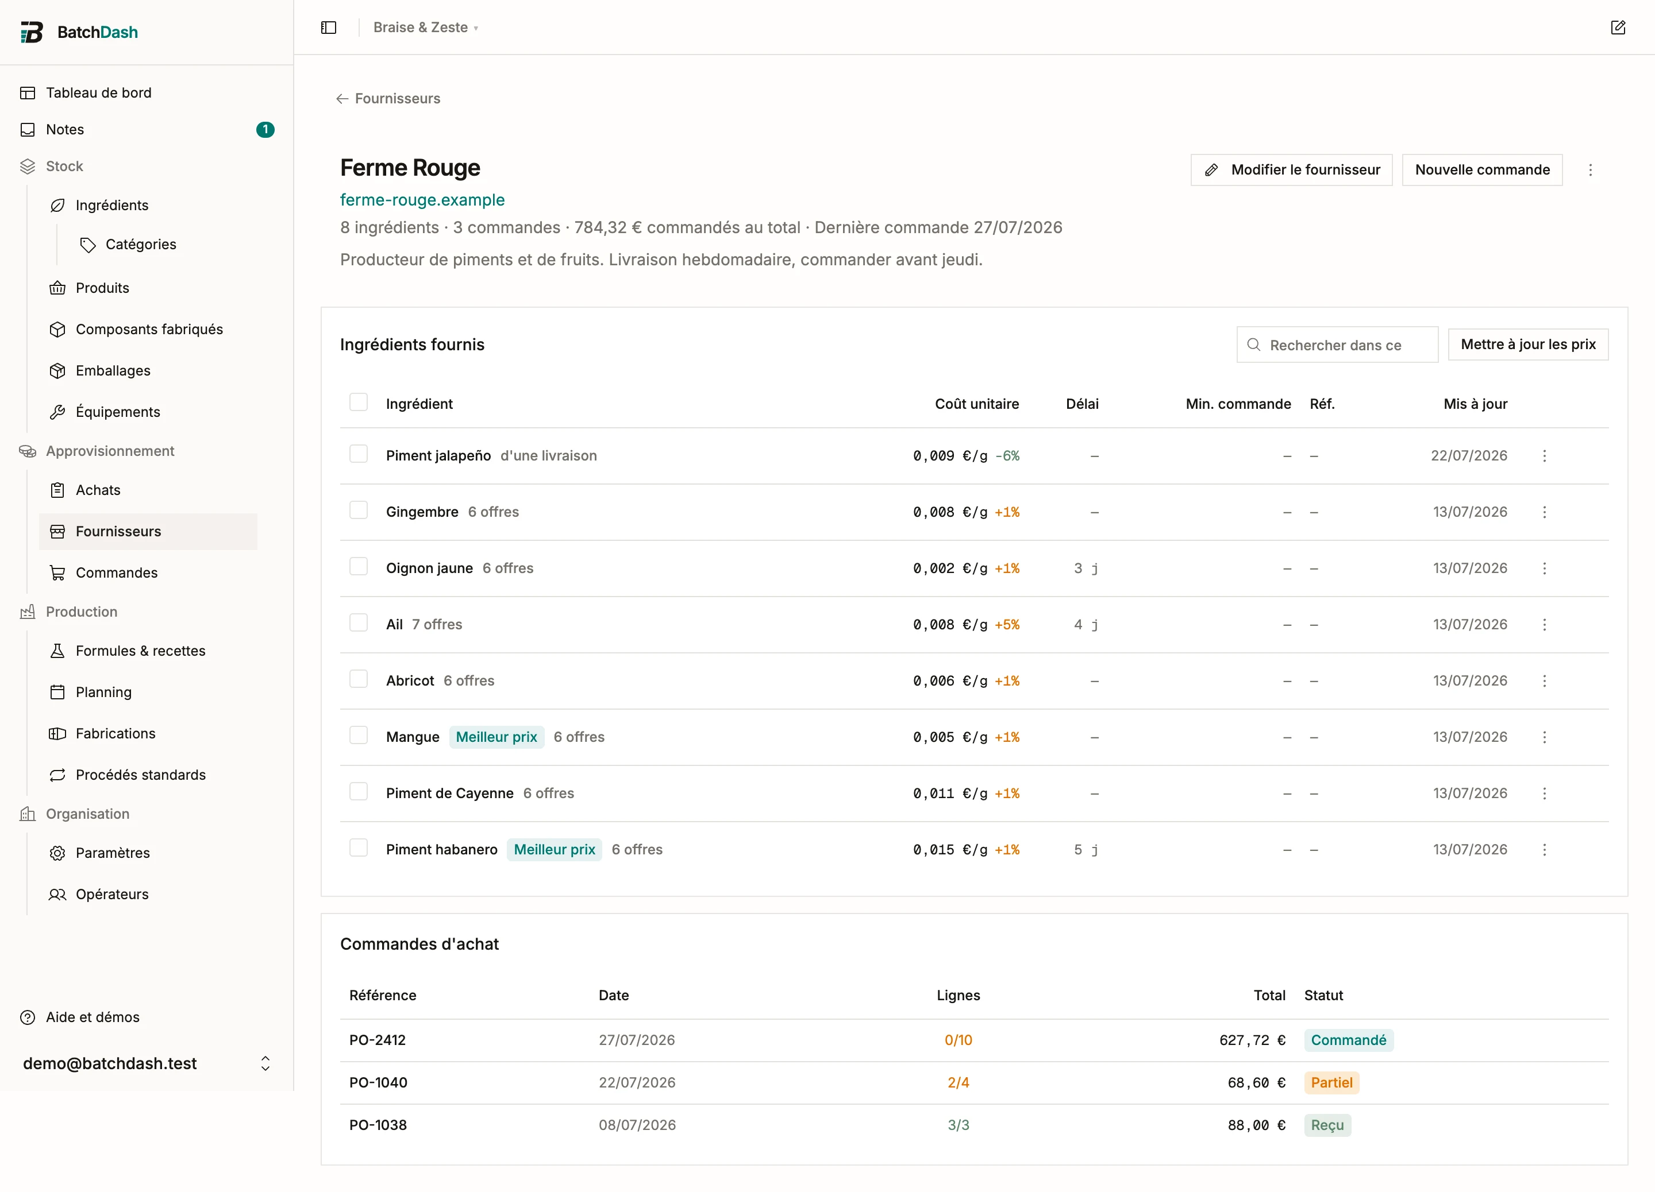Open the Braise & Zeste workspace dropdown
The height and width of the screenshot is (1192, 1655).
[x=425, y=28]
